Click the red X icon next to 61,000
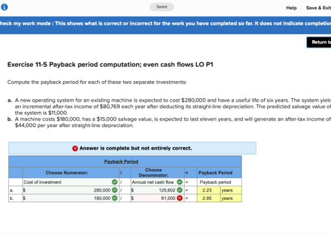The height and width of the screenshot is (233, 331). click(x=180, y=198)
